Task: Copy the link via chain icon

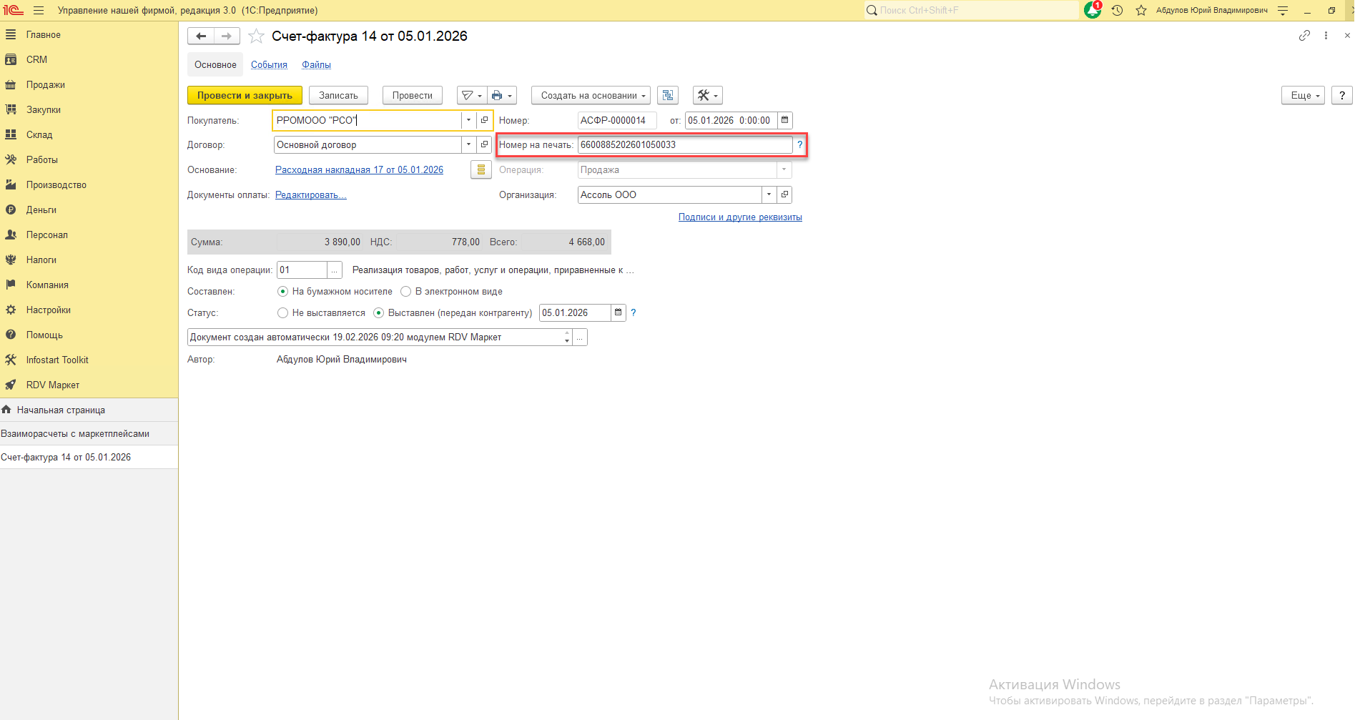Action: [1304, 36]
